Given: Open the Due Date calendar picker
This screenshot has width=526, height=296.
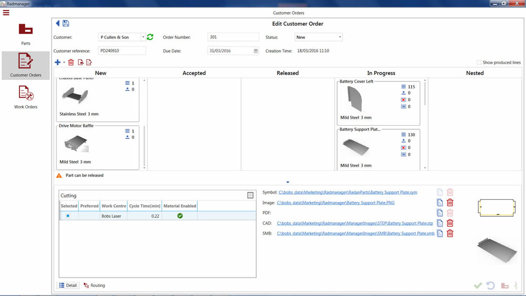Looking at the screenshot, I should [256, 51].
